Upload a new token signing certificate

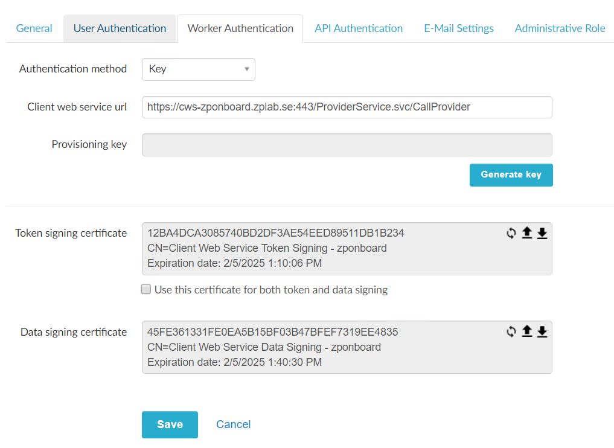pyautogui.click(x=527, y=233)
